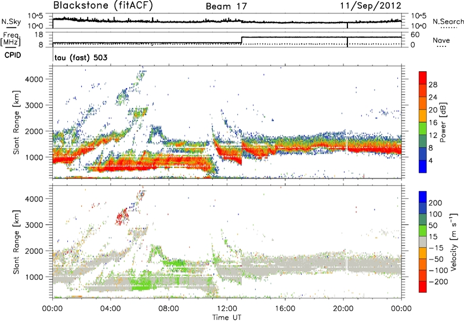464x321 pixels.
Task: Click the '28' label on the power colorbar
Action: coord(433,85)
